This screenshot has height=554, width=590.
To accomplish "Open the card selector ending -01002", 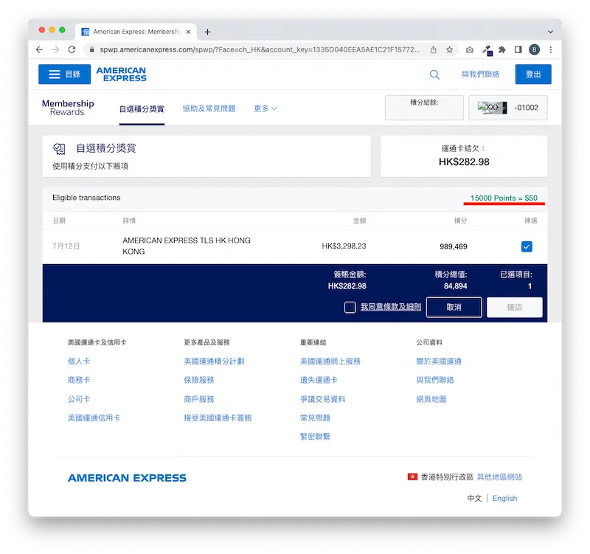I will coord(508,108).
